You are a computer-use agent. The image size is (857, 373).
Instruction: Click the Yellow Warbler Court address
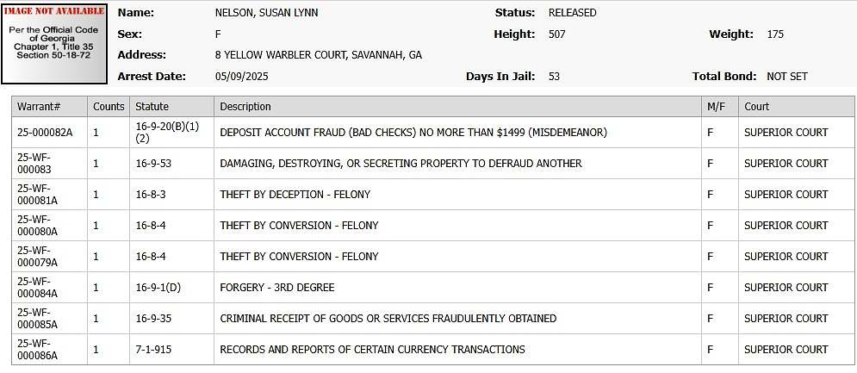[x=318, y=55]
